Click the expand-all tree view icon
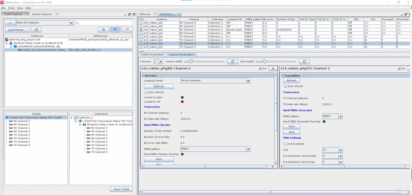The image size is (412, 195). [x=103, y=30]
